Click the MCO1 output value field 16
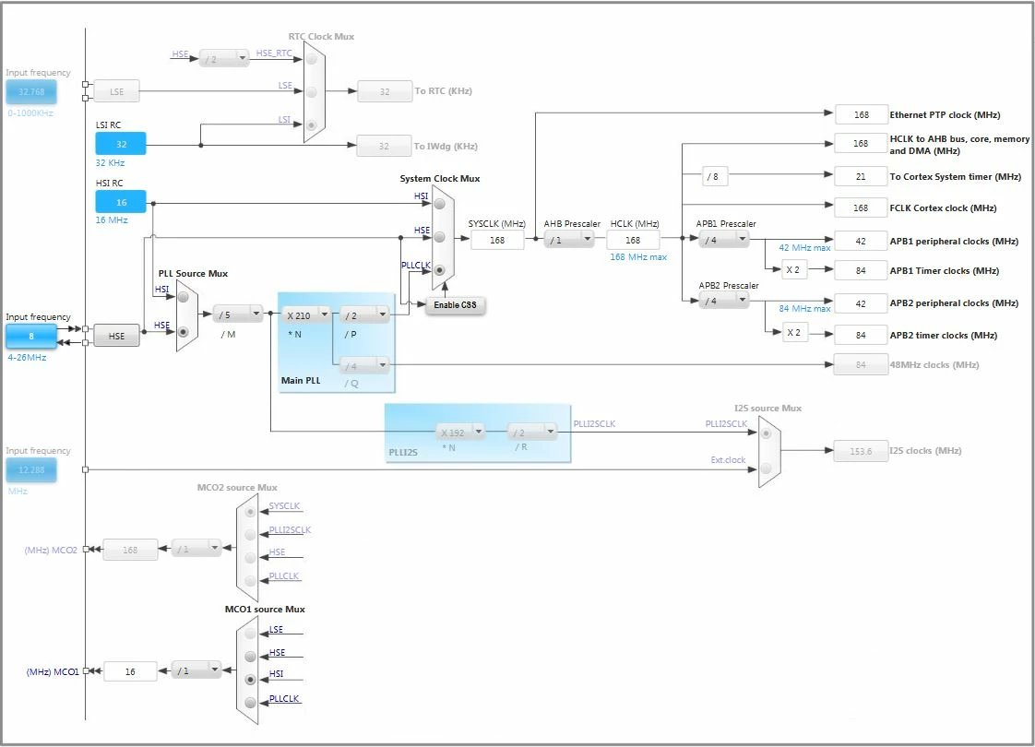 (x=130, y=671)
